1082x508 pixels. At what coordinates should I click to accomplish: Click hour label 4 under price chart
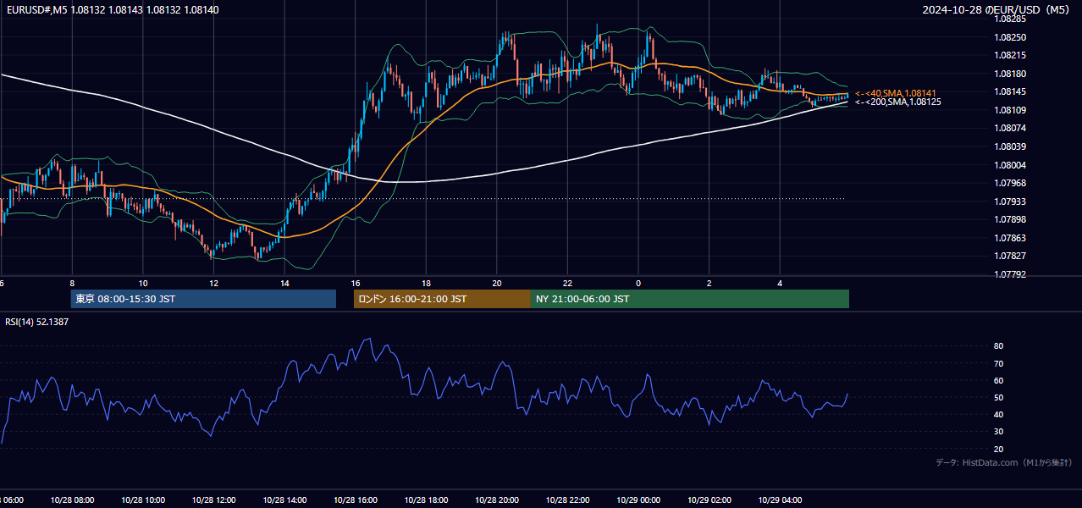780,283
